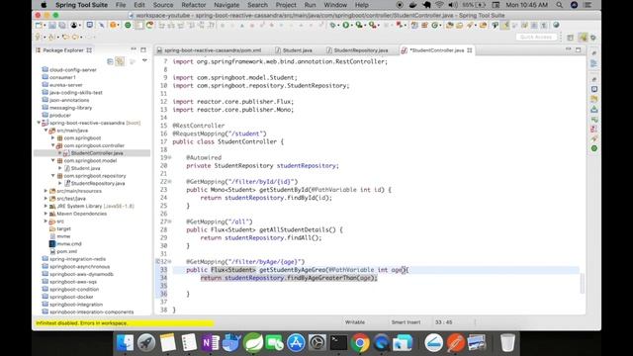The image size is (633, 356).
Task: Click the Open Perspective icon
Action: coord(570,38)
